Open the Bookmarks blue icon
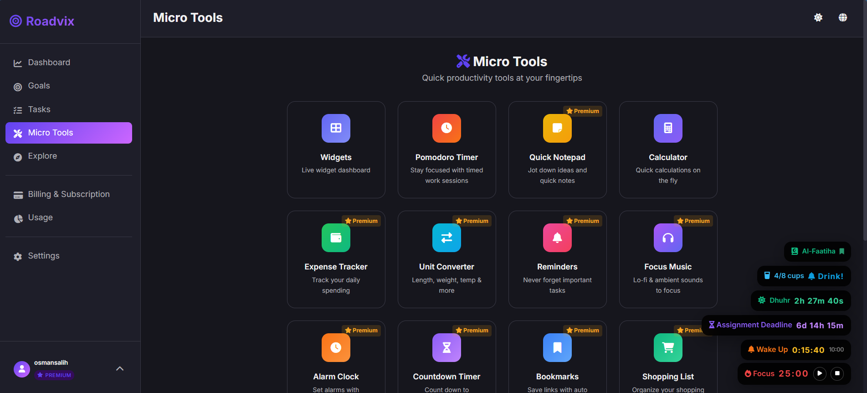The height and width of the screenshot is (393, 867). pos(557,347)
